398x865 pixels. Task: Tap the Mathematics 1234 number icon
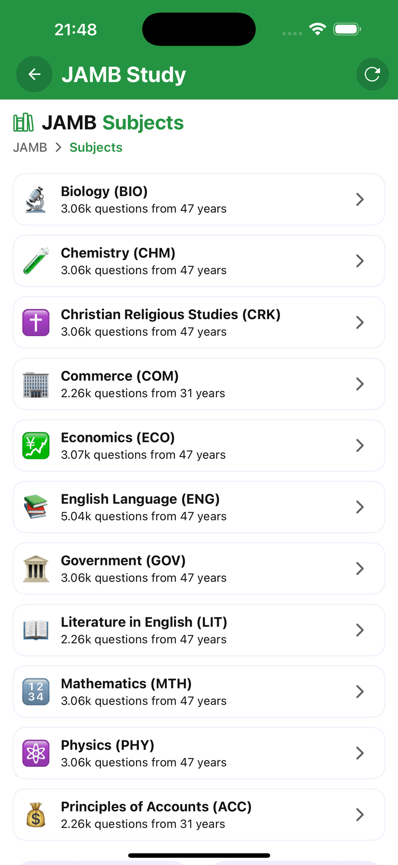pyautogui.click(x=36, y=692)
